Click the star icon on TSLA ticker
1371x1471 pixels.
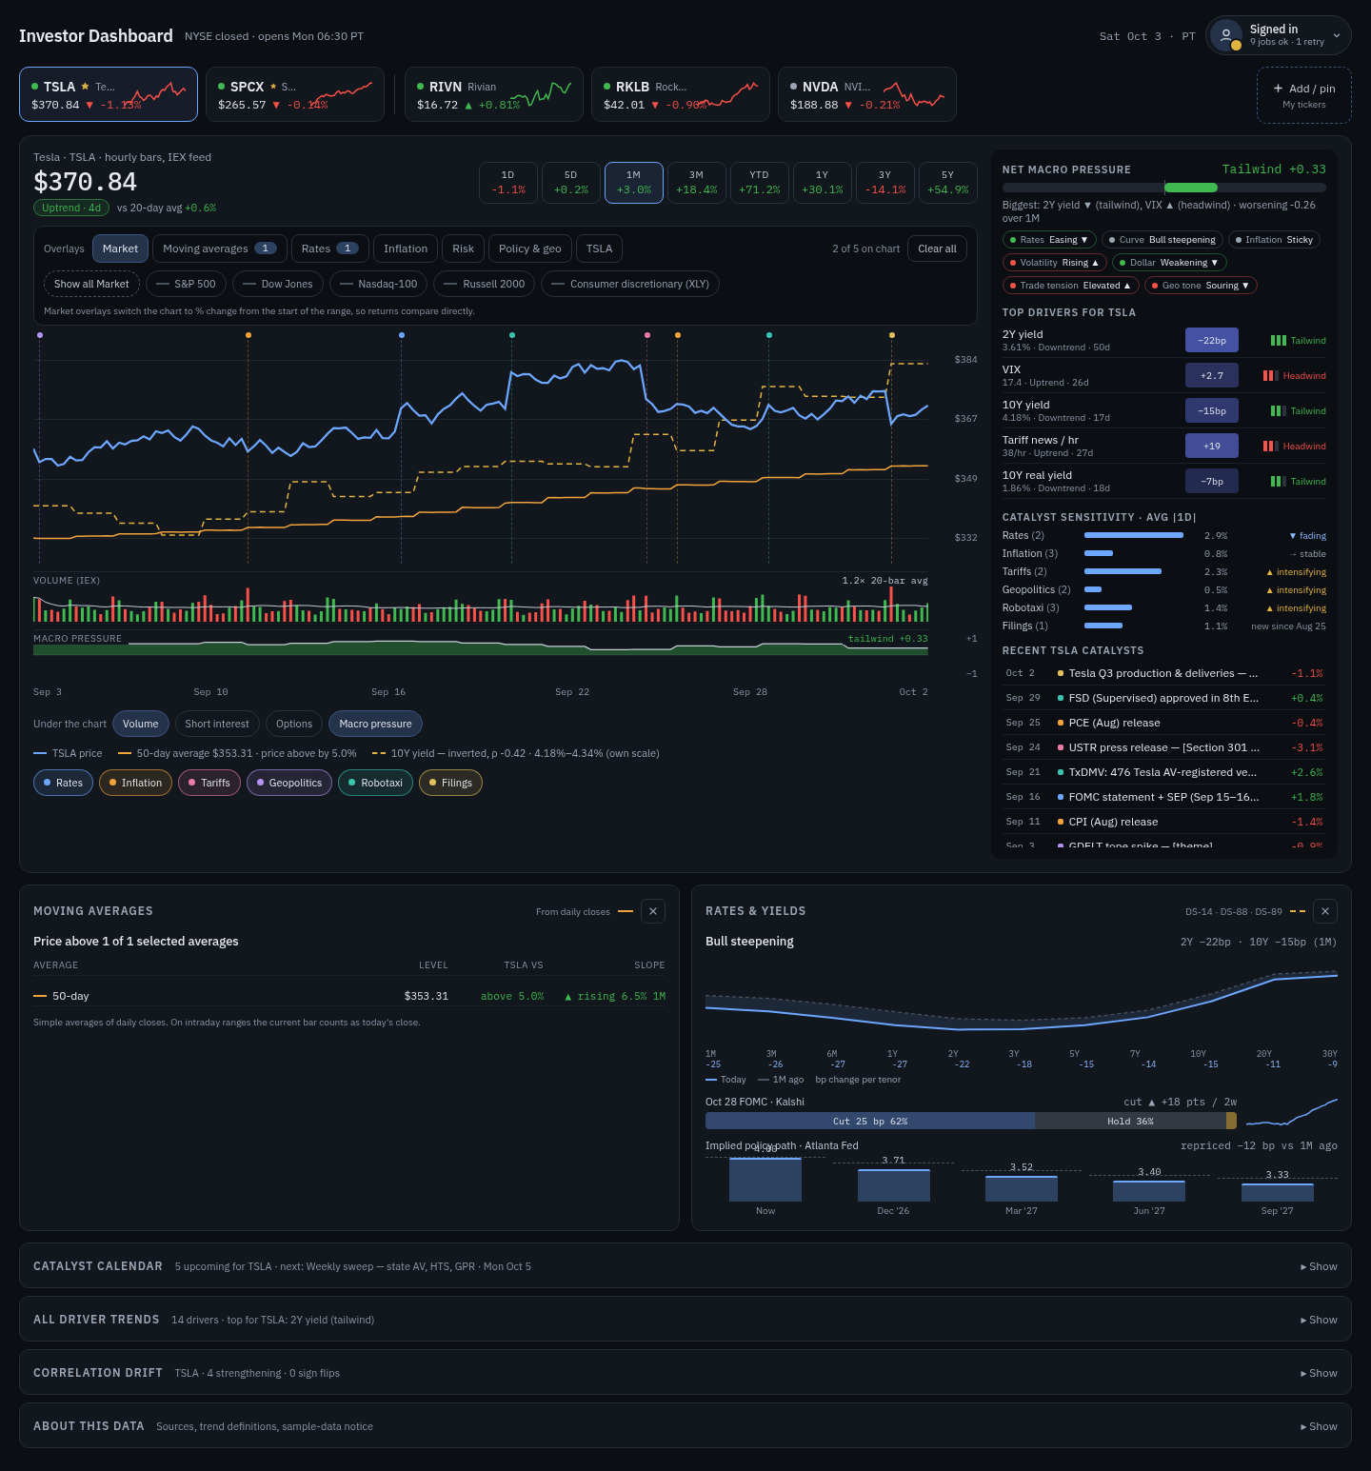coord(85,86)
